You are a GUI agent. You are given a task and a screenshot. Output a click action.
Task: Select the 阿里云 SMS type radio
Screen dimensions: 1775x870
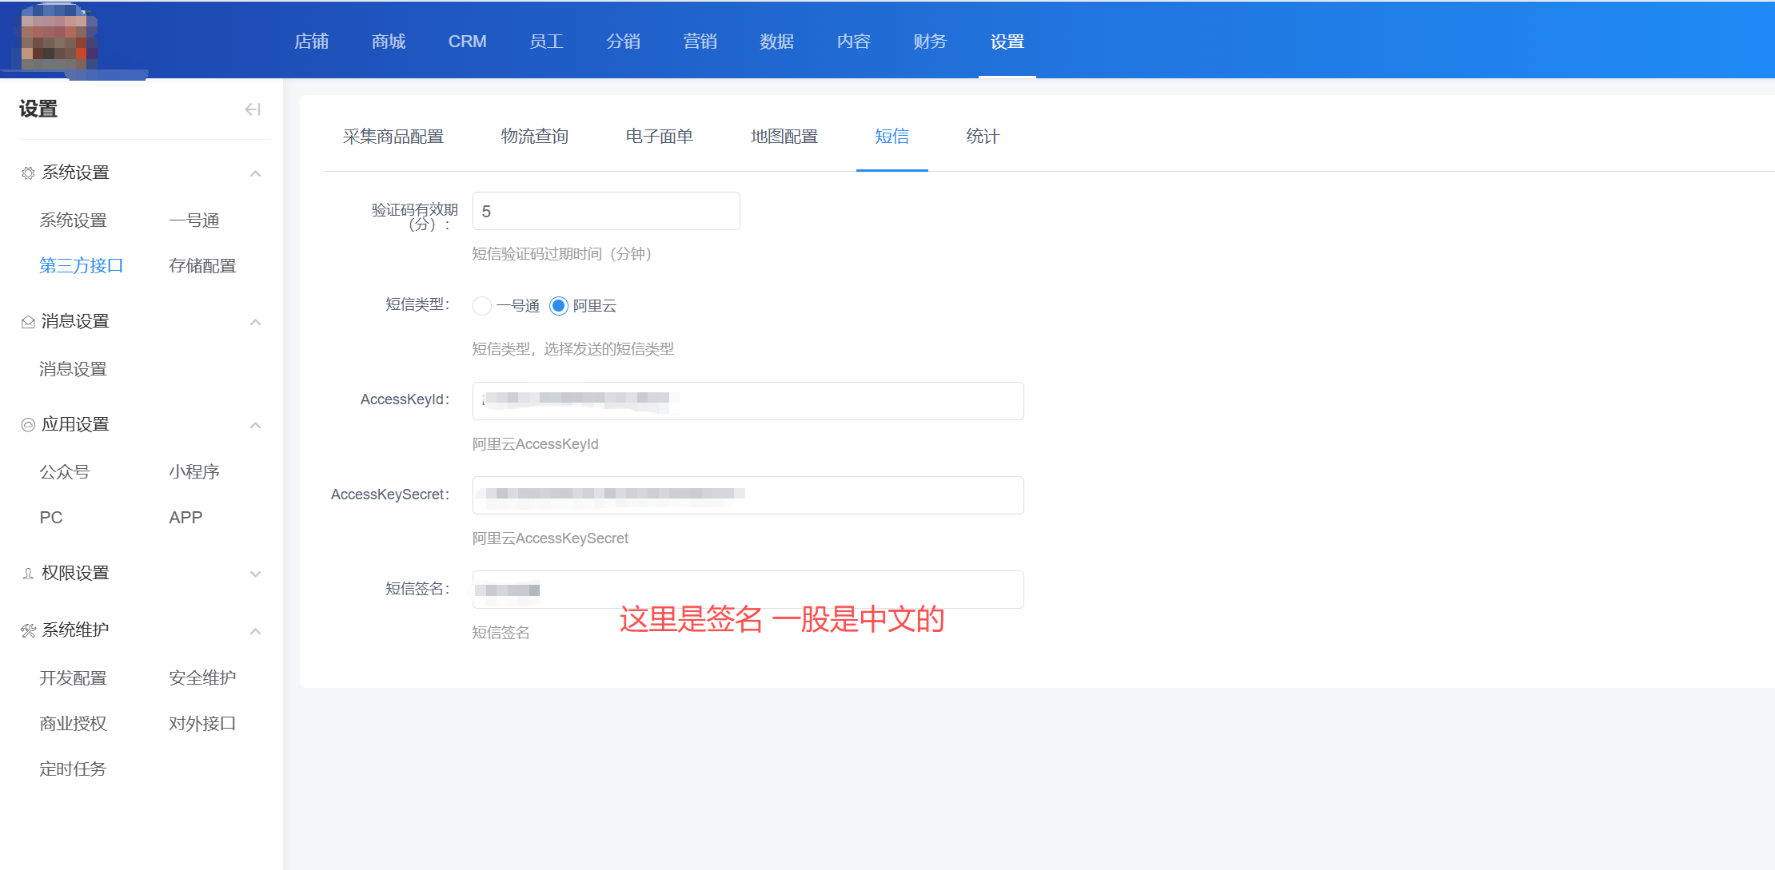[x=559, y=306]
